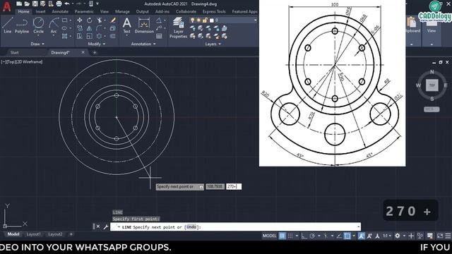This screenshot has width=452, height=254.
Task: Toggle annotation visibility icon in status bar
Action: pyautogui.click(x=361, y=236)
